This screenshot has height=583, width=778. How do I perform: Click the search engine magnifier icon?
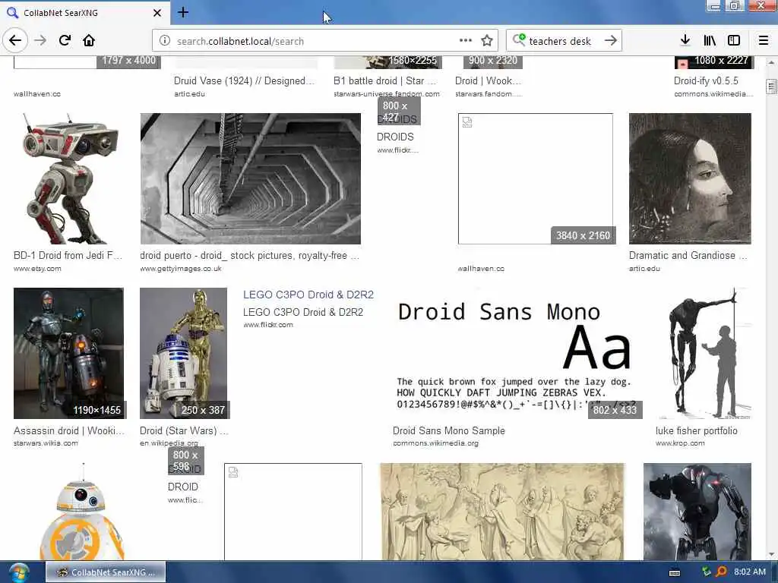tap(518, 39)
